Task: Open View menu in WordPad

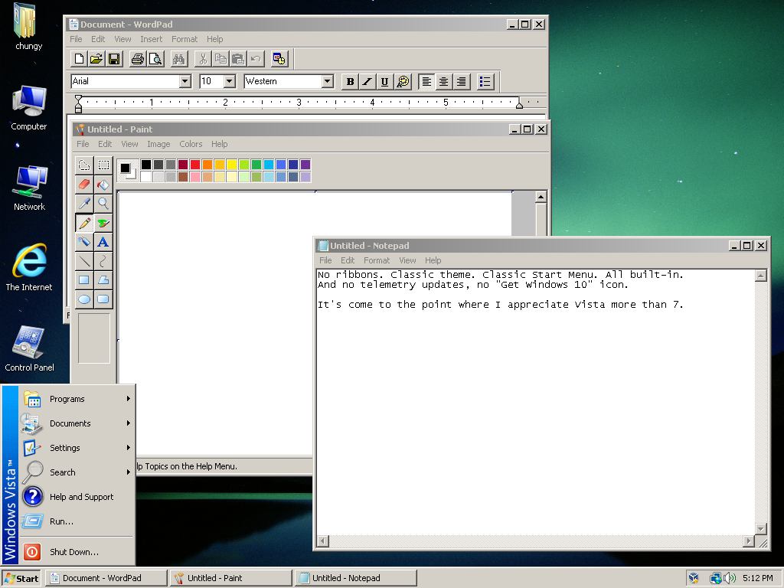Action: click(x=122, y=39)
